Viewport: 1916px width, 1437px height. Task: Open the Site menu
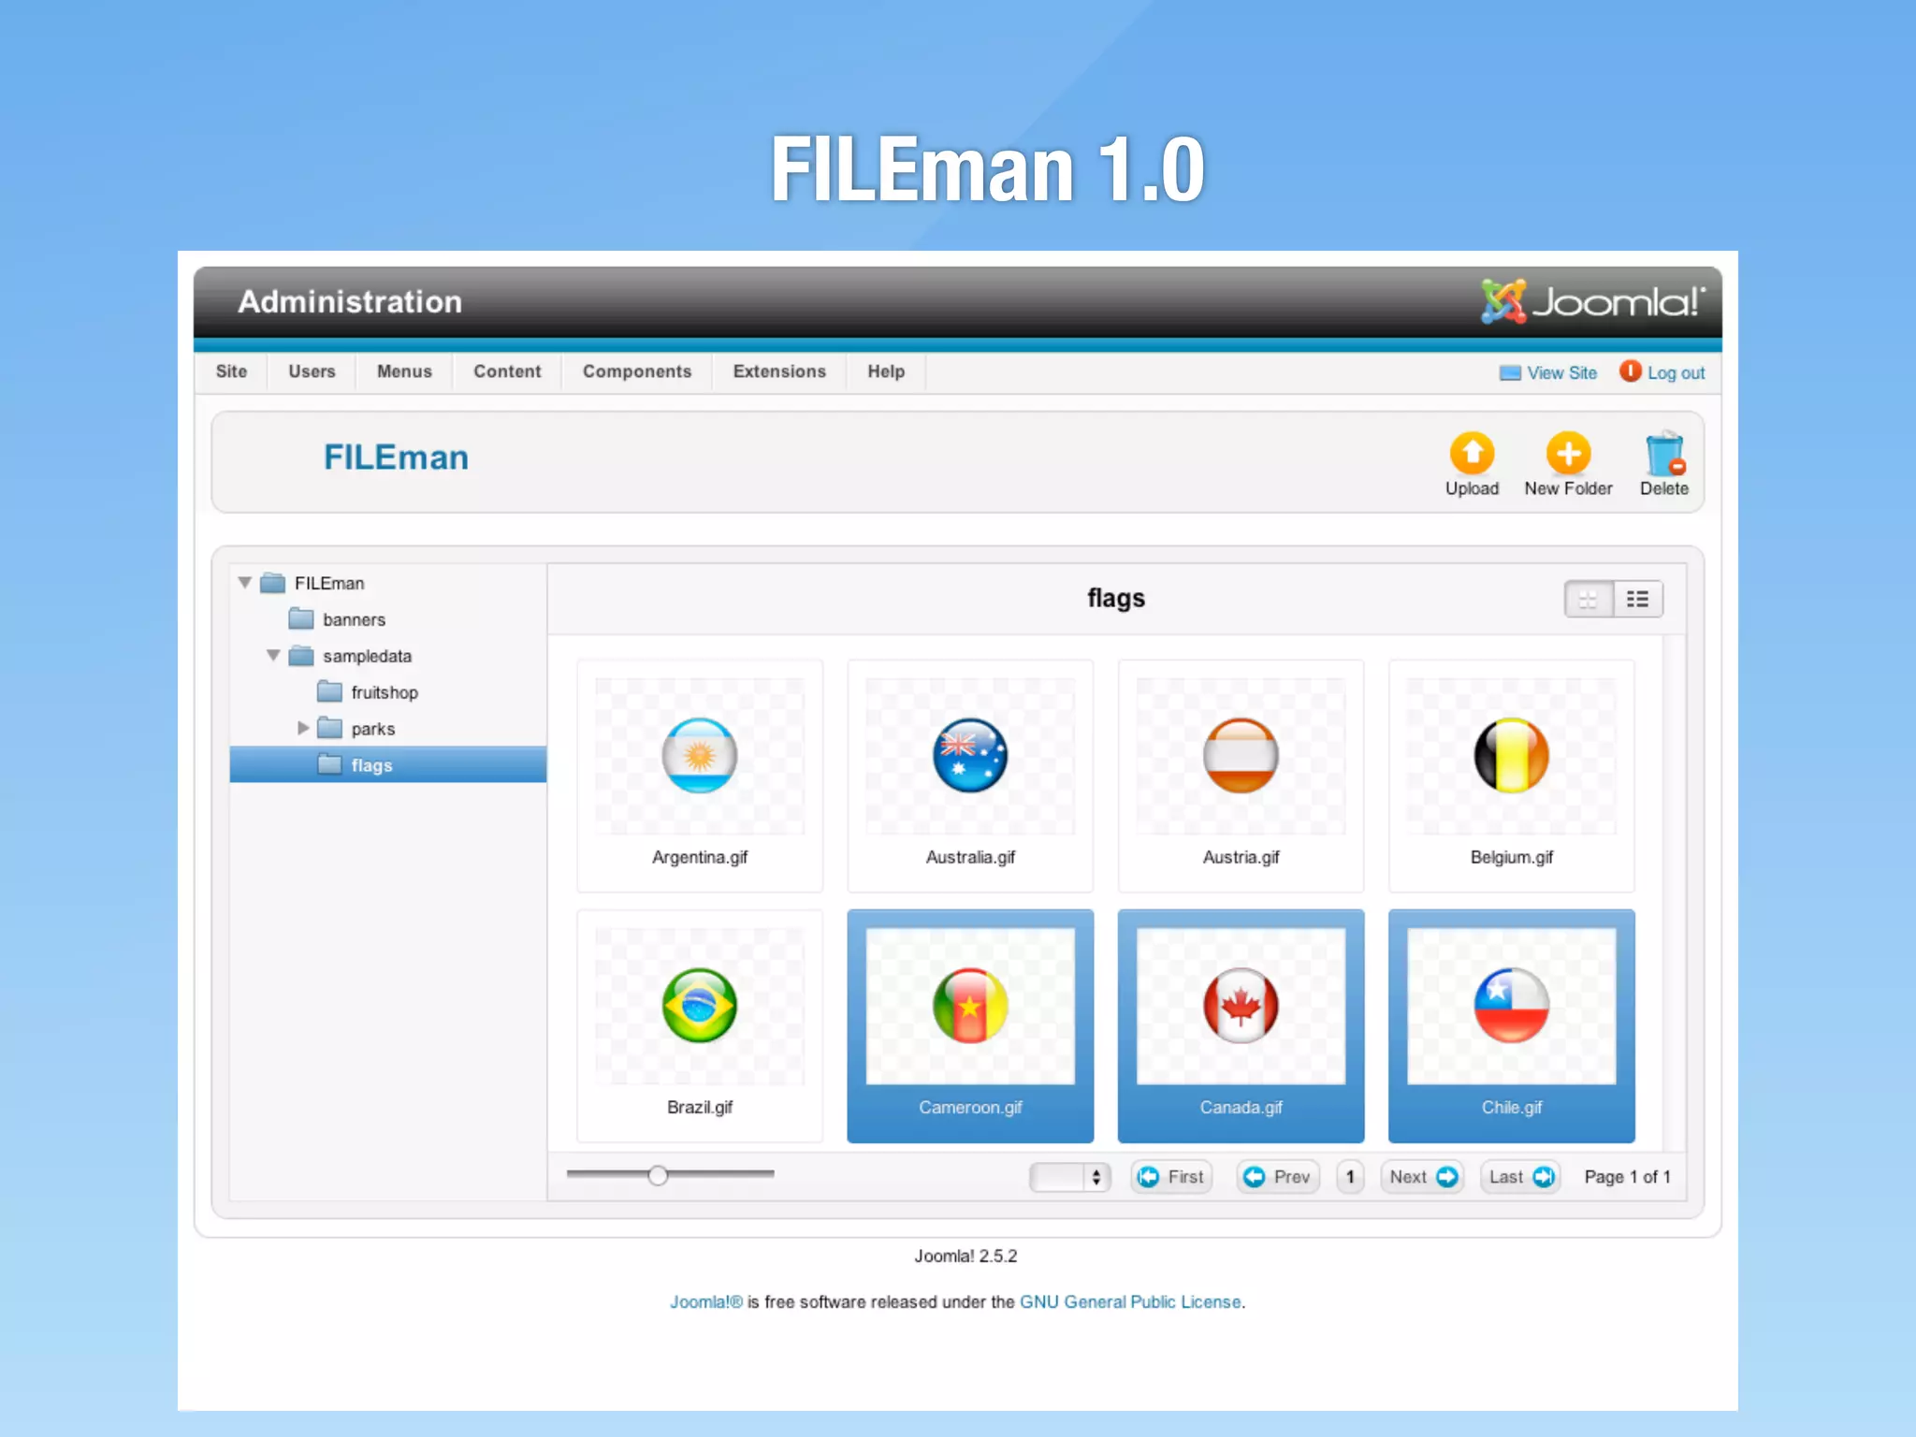(231, 371)
